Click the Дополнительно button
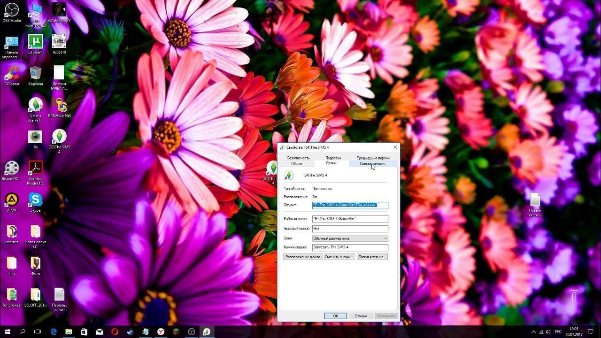This screenshot has width=601, height=338. tap(372, 257)
